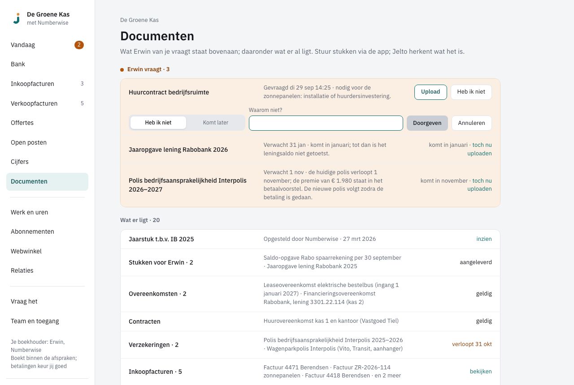Open the Relaties page

[47, 270]
